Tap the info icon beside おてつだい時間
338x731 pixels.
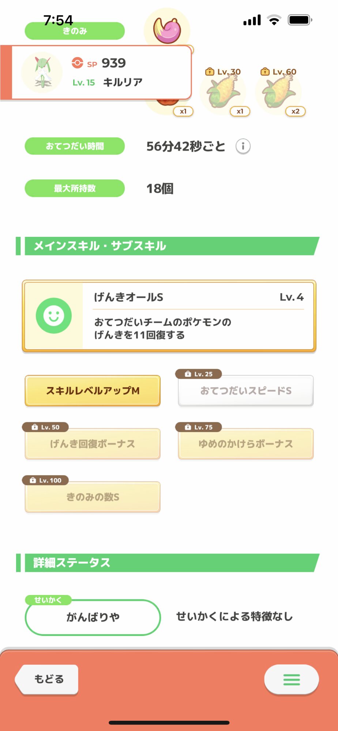click(243, 147)
